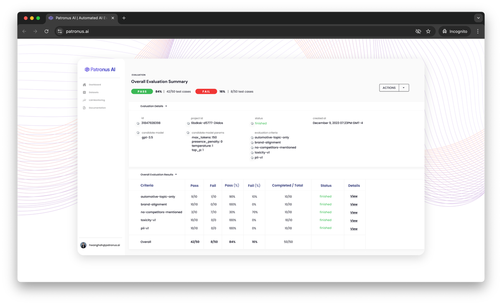This screenshot has width=502, height=305.
Task: Go back with browser back arrow
Action: 24,31
